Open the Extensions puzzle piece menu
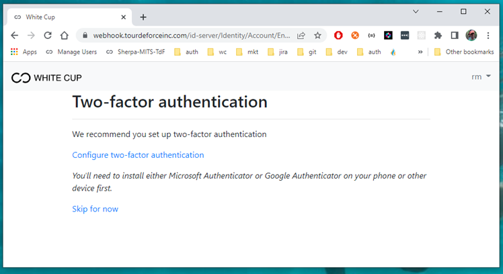Image resolution: width=503 pixels, height=274 pixels. point(438,35)
